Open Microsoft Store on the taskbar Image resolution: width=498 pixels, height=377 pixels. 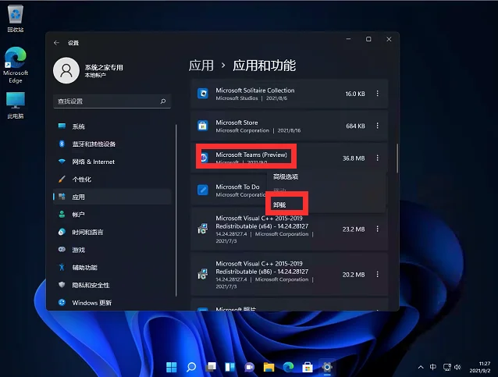click(x=308, y=367)
